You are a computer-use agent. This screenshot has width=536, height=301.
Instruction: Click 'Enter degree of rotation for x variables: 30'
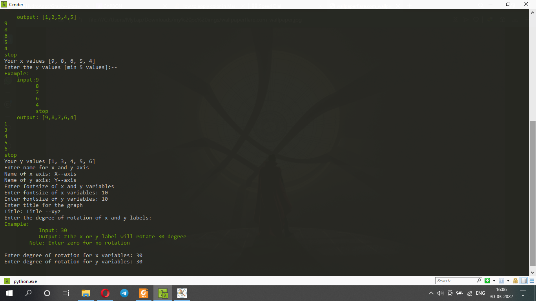pyautogui.click(x=73, y=256)
